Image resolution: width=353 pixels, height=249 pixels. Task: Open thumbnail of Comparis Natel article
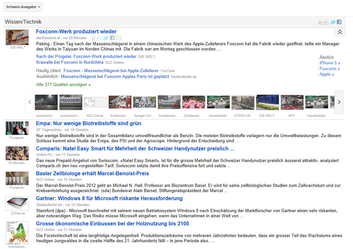coord(17,153)
